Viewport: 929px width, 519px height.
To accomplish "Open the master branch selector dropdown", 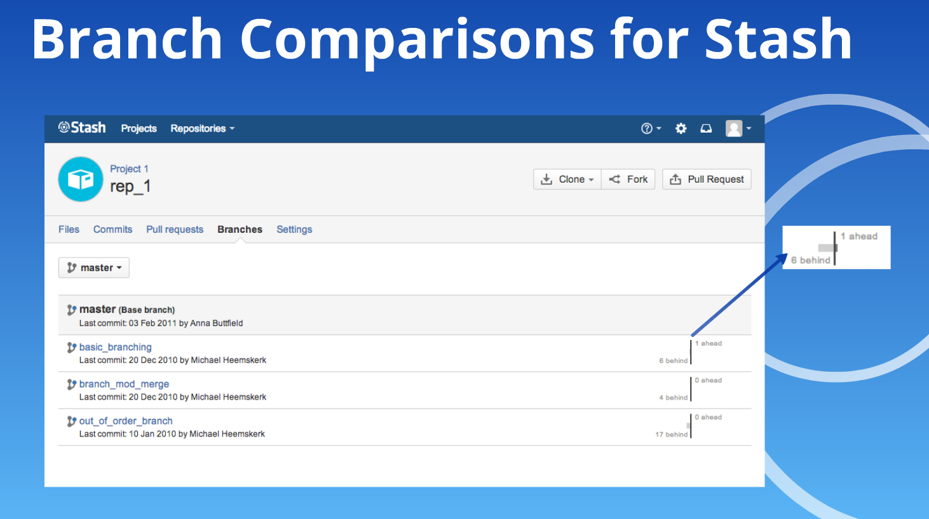I will coord(94,268).
